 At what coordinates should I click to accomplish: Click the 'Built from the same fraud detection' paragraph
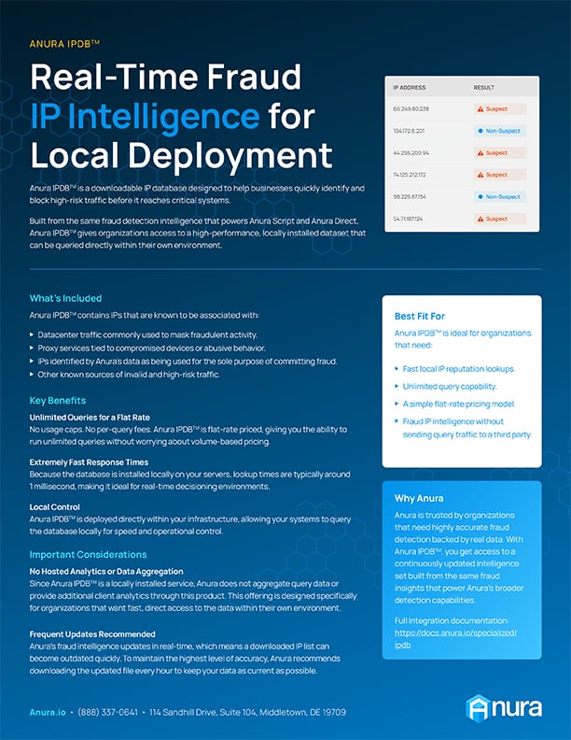(198, 234)
